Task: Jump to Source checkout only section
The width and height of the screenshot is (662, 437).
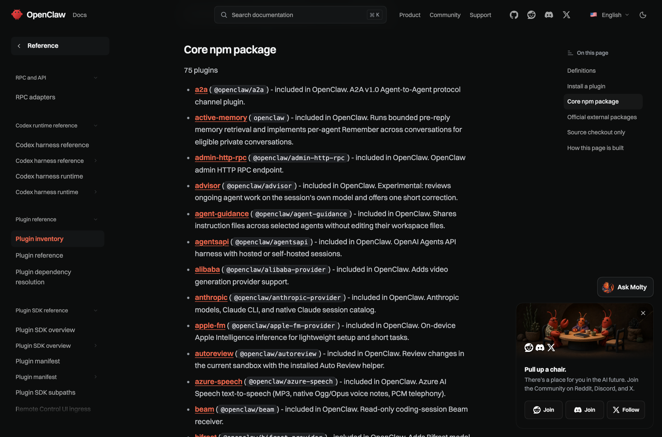Action: click(596, 132)
